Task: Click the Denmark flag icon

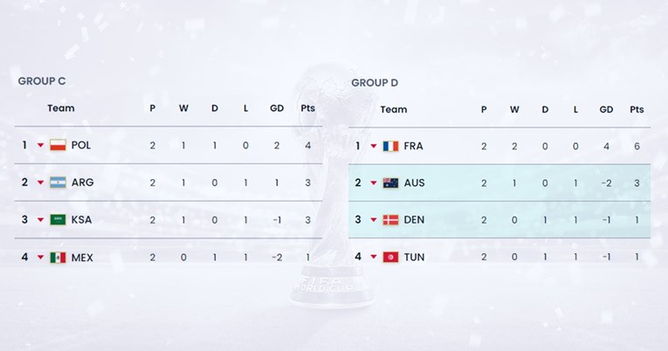Action: (x=390, y=220)
